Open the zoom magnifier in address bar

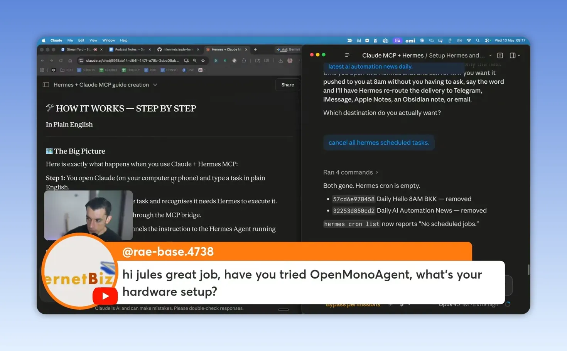coord(195,61)
